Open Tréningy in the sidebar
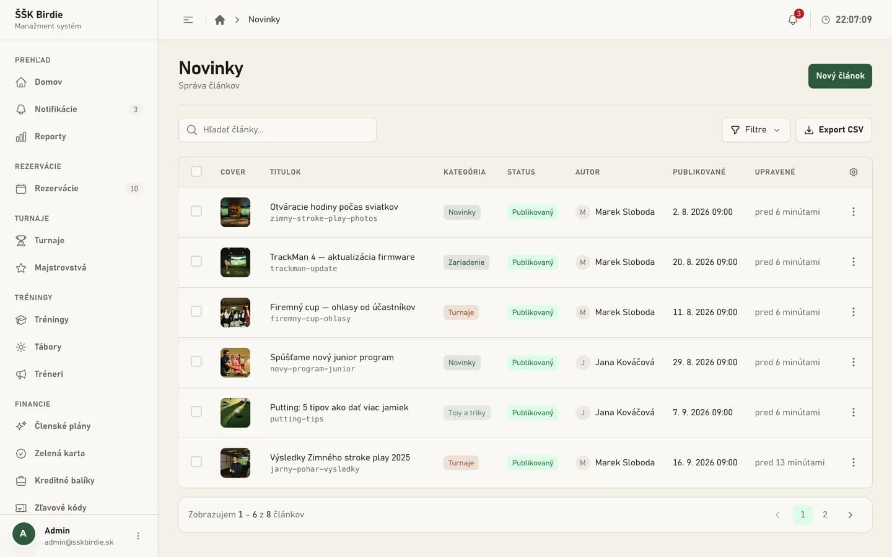Image resolution: width=892 pixels, height=557 pixels. (x=79, y=319)
